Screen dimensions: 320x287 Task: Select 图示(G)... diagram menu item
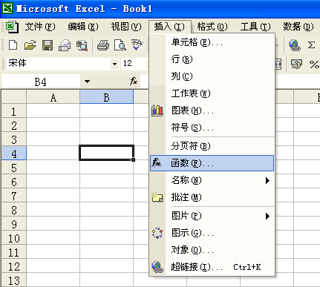(212, 233)
